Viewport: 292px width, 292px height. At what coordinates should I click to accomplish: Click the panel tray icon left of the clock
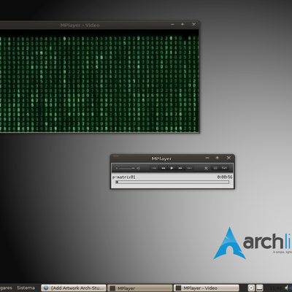(x=260, y=288)
